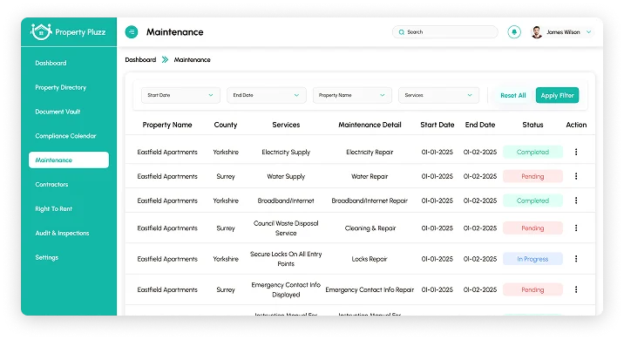Select Maintenance in the sidebar
624x340 pixels.
(x=69, y=160)
